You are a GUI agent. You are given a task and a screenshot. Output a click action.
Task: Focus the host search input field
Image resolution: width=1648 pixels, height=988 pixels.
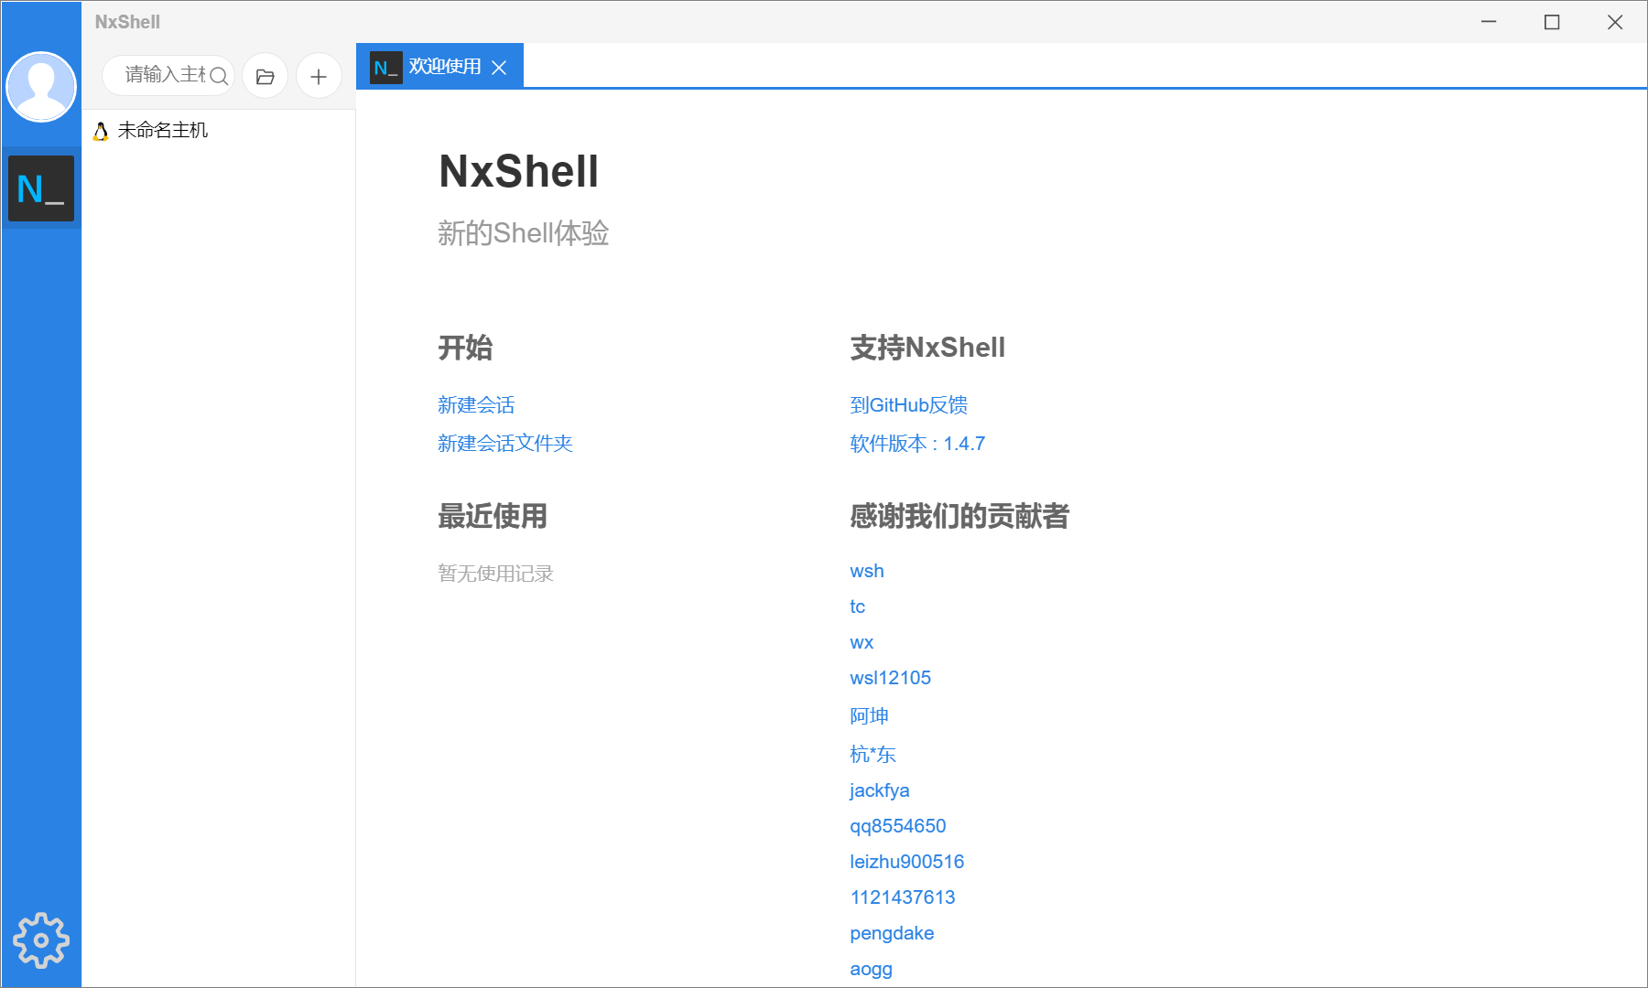pyautogui.click(x=163, y=75)
